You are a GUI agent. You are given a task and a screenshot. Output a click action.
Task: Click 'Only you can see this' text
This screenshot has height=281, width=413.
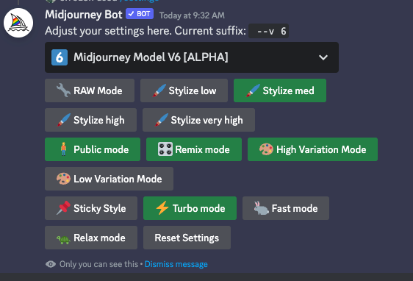(x=98, y=264)
